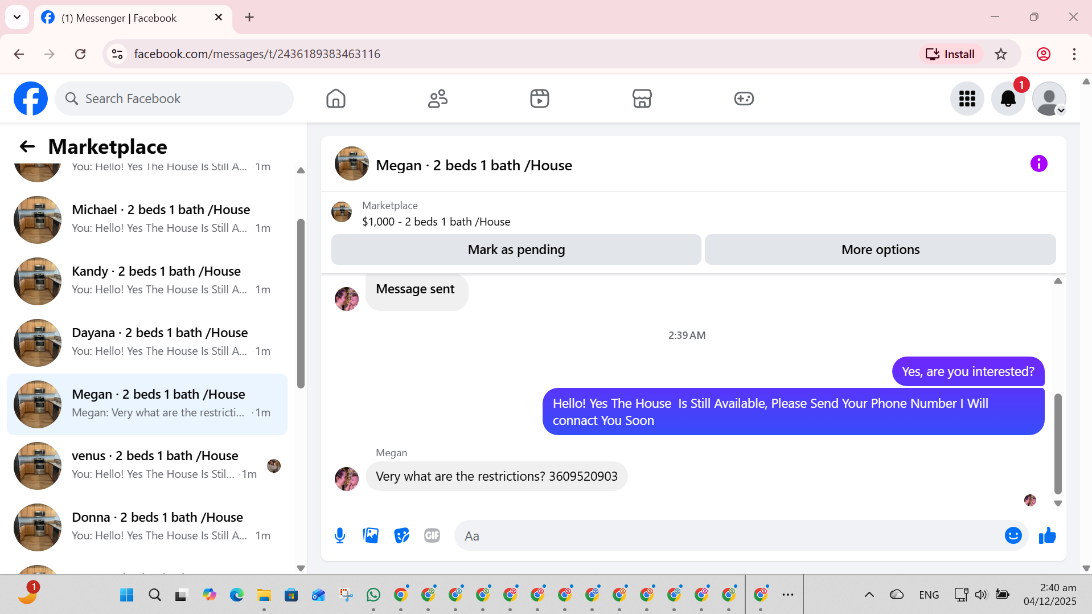
Task: Open Chrome profile icon
Action: (1044, 54)
